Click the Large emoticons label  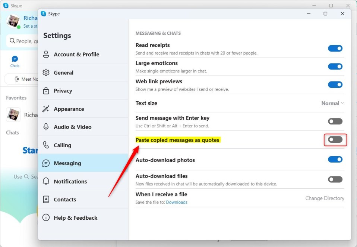(x=157, y=63)
